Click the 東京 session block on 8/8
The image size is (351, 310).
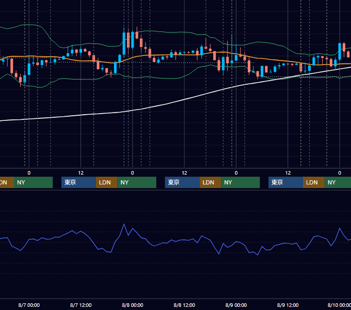point(182,182)
